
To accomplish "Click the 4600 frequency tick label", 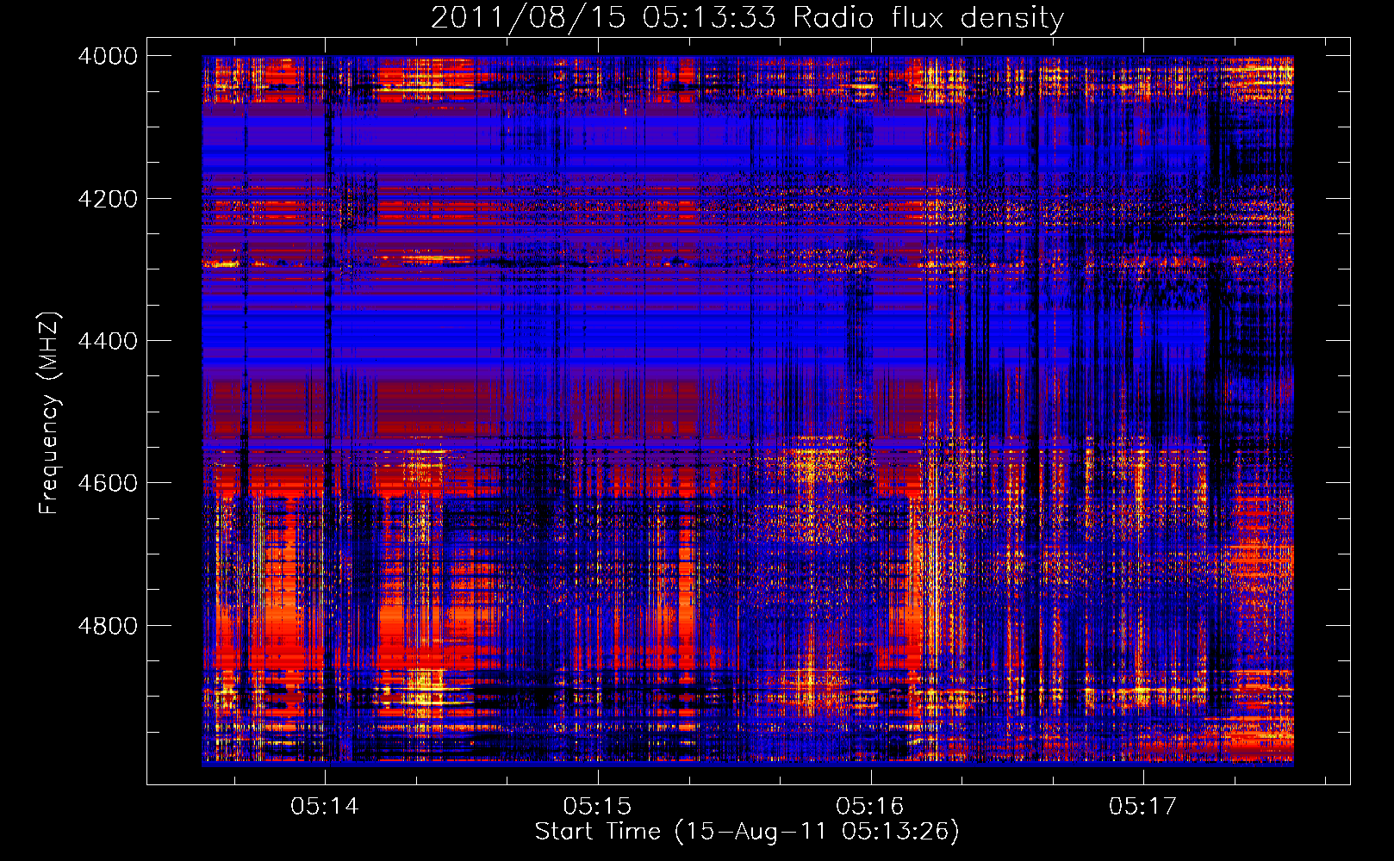I will pyautogui.click(x=108, y=483).
